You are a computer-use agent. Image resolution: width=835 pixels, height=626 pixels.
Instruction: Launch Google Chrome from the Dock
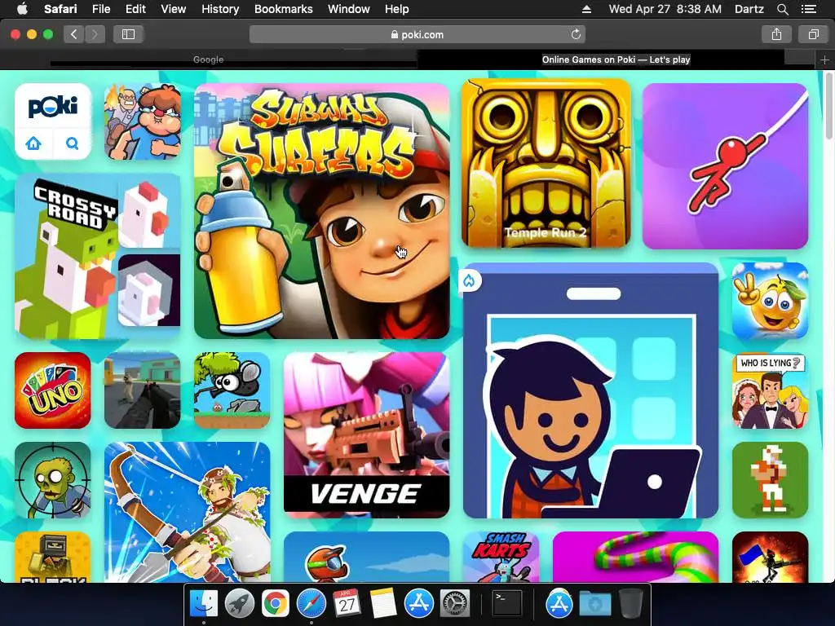click(x=275, y=604)
